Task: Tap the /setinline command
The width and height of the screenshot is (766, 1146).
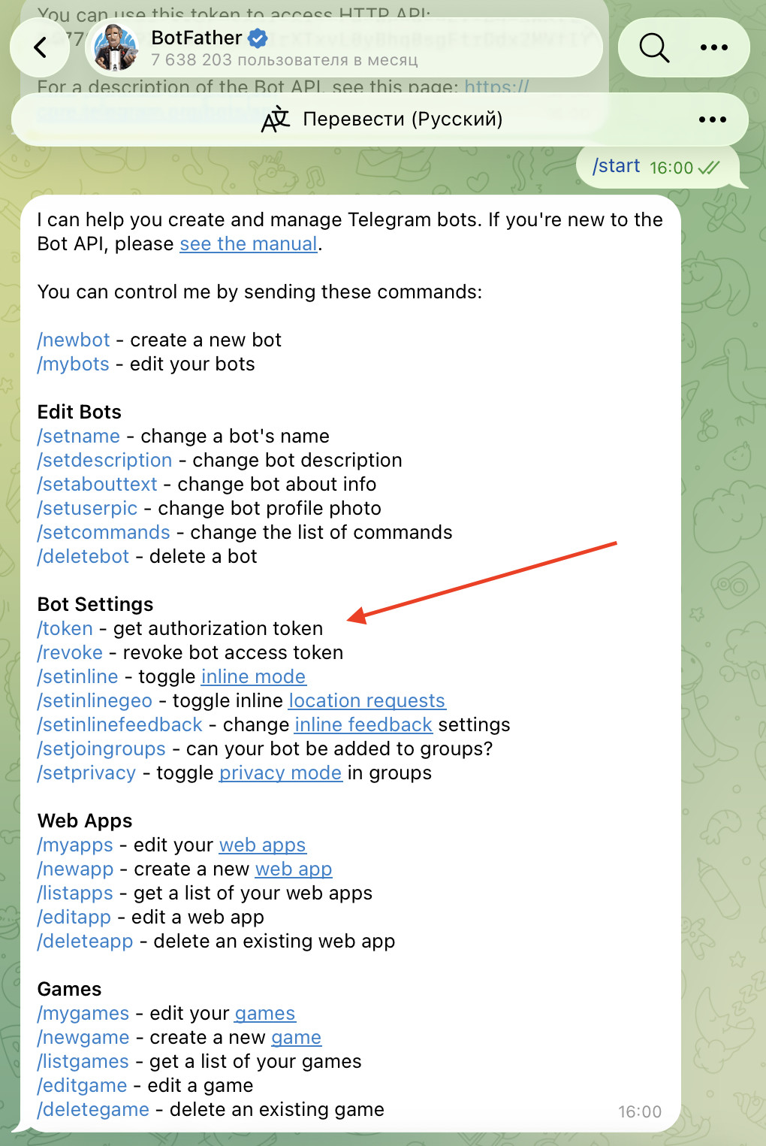Action: [78, 676]
